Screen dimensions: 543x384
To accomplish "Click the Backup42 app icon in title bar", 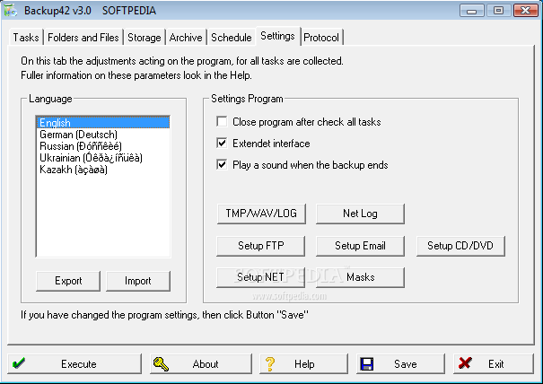I will point(11,10).
